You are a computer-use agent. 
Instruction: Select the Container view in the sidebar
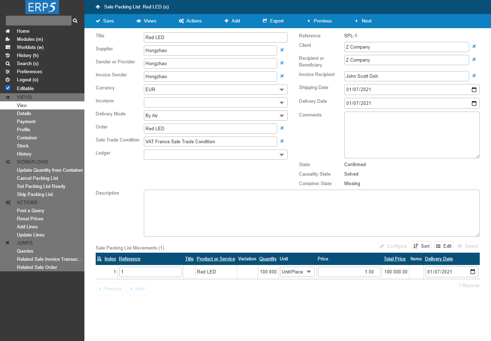point(27,138)
